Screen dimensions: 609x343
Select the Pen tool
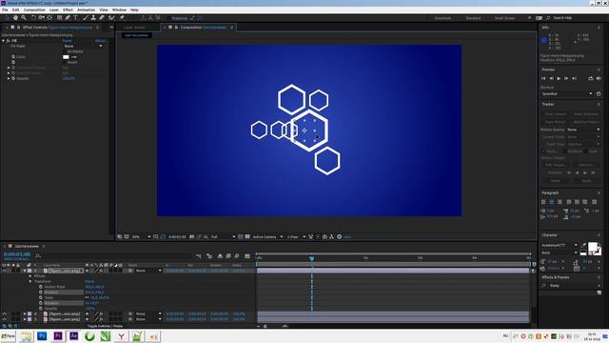68,18
